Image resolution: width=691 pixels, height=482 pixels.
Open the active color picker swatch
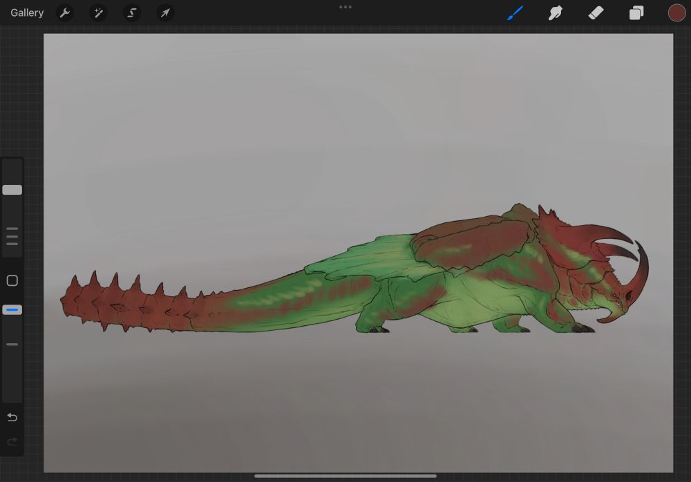tap(677, 13)
